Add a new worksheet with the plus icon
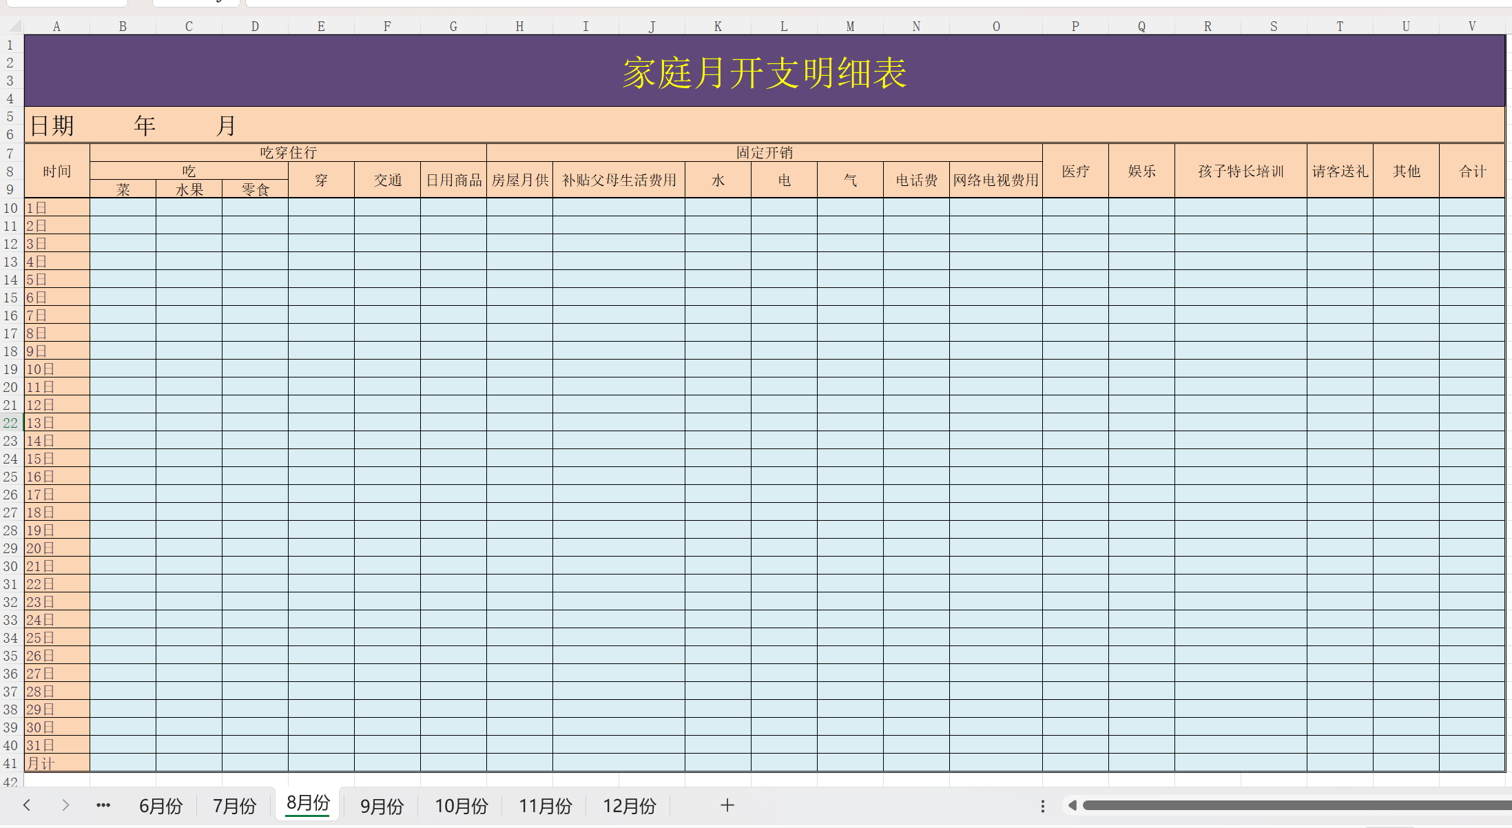Viewport: 1512px width, 828px height. tap(727, 805)
